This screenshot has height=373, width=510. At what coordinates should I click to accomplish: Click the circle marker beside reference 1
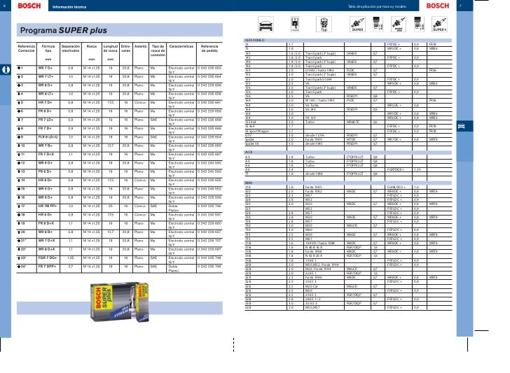[x=18, y=69]
